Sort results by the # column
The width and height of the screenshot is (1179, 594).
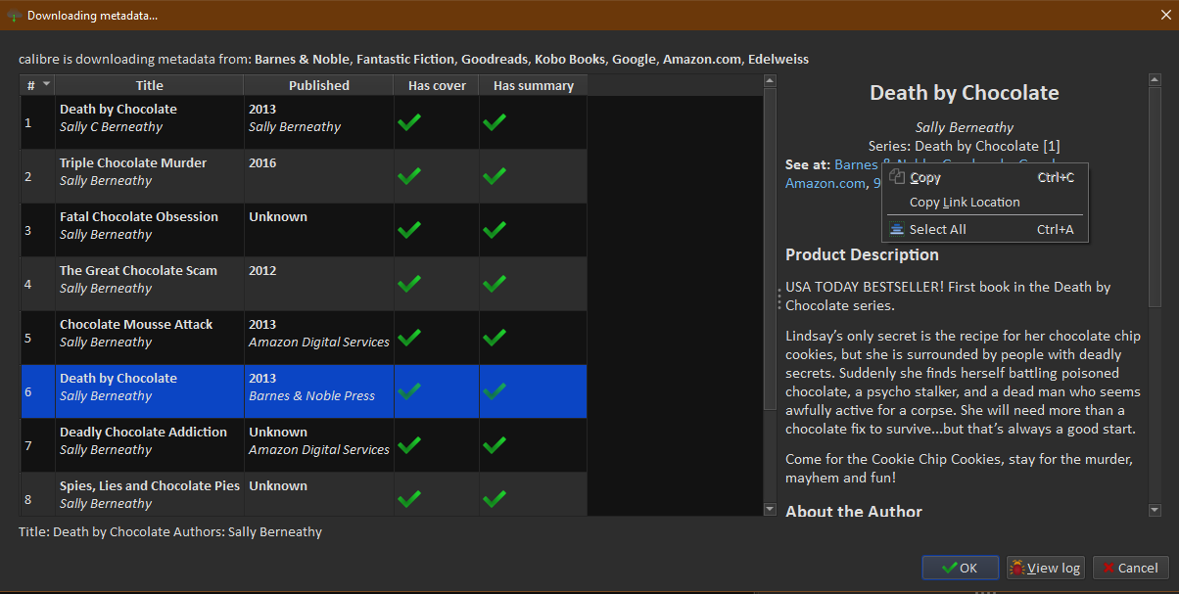[x=38, y=85]
